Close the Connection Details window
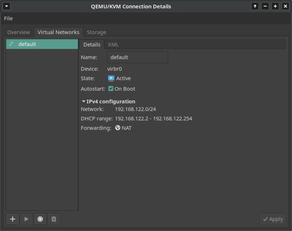 285,6
